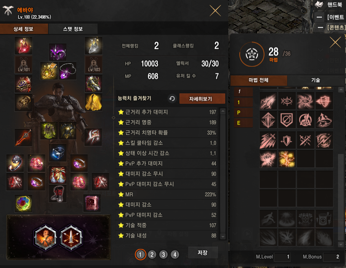Click the 저장 button
The image size is (346, 268).
tap(203, 252)
